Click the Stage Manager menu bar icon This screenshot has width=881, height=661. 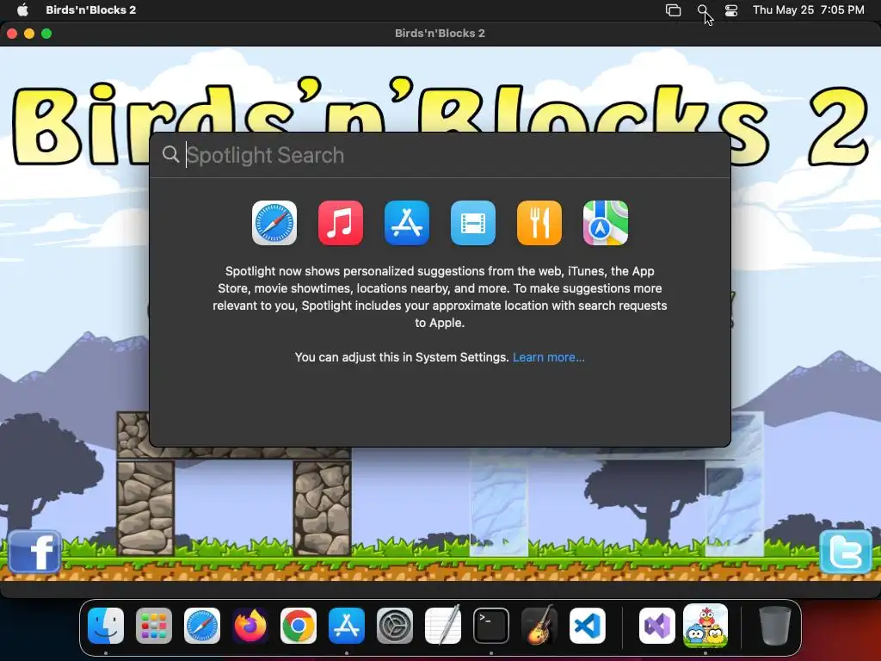pyautogui.click(x=673, y=10)
